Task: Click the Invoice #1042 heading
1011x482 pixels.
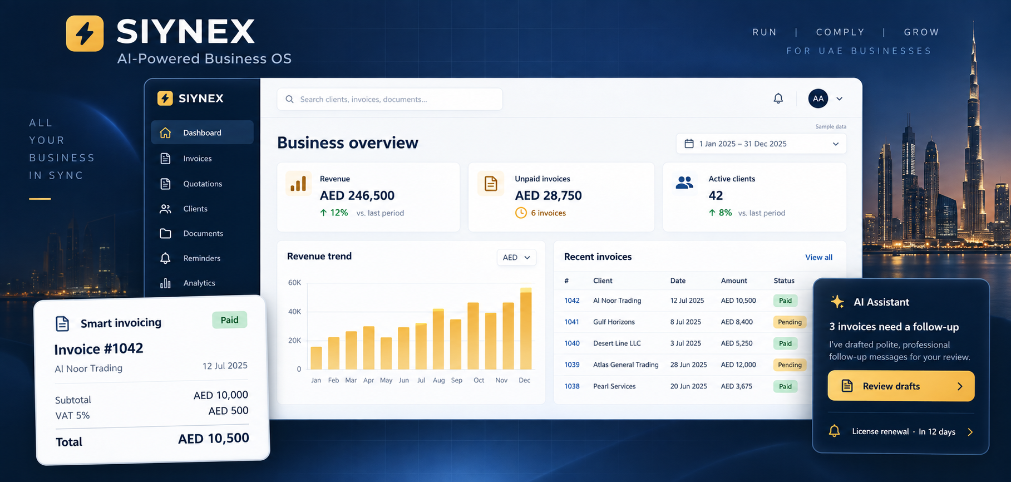Action: [x=98, y=349]
